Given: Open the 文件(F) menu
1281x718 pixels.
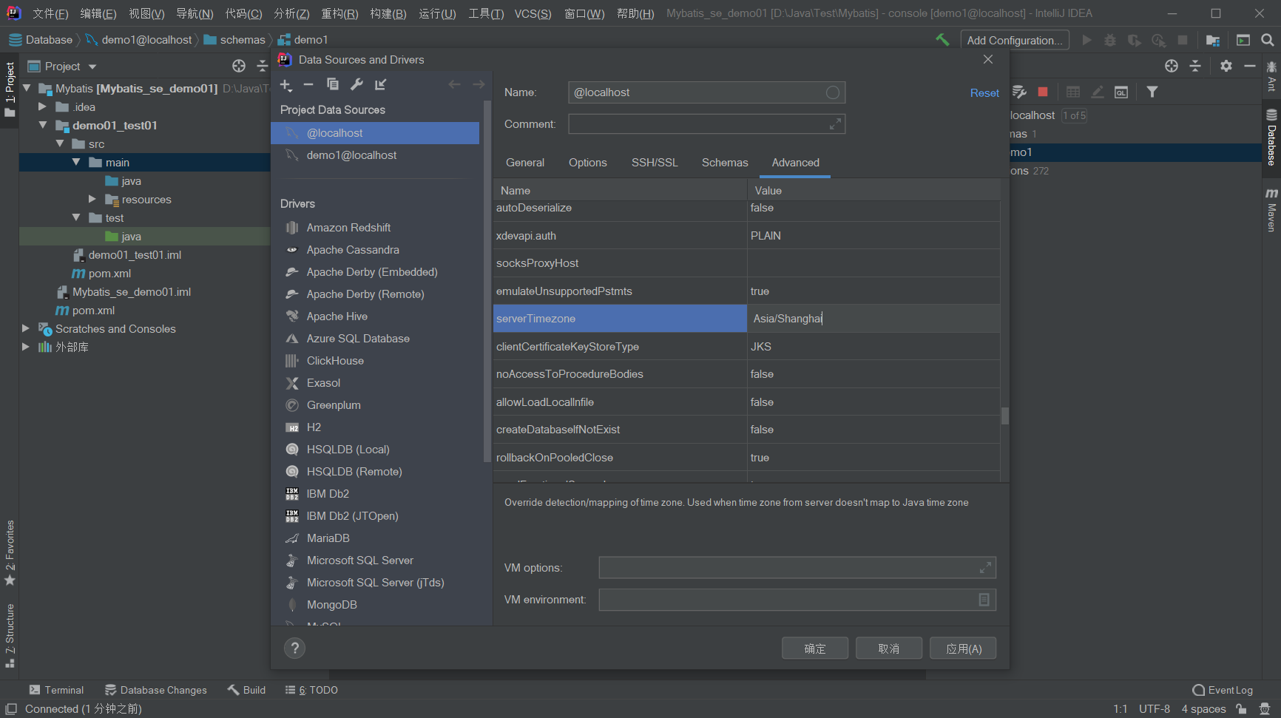Looking at the screenshot, I should (x=50, y=13).
